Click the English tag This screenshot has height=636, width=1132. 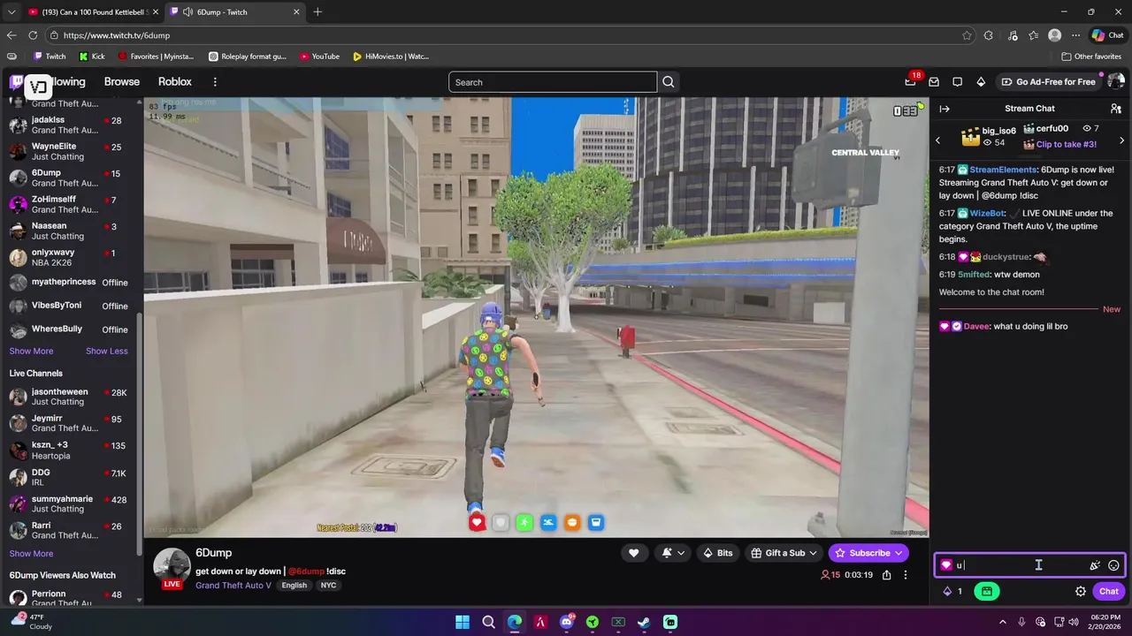294,585
